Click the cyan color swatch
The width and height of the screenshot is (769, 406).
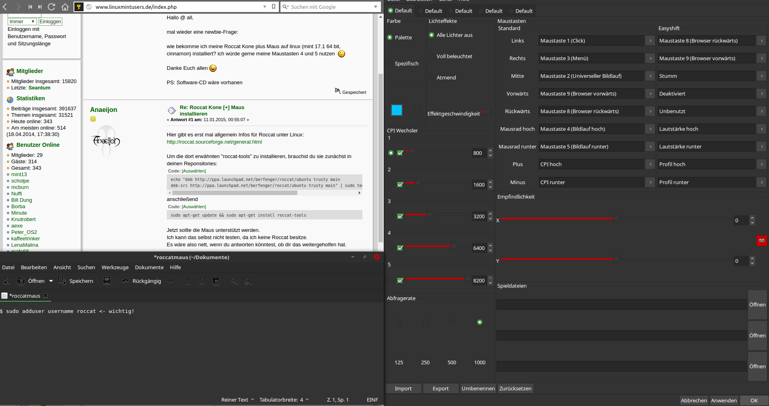coord(397,110)
